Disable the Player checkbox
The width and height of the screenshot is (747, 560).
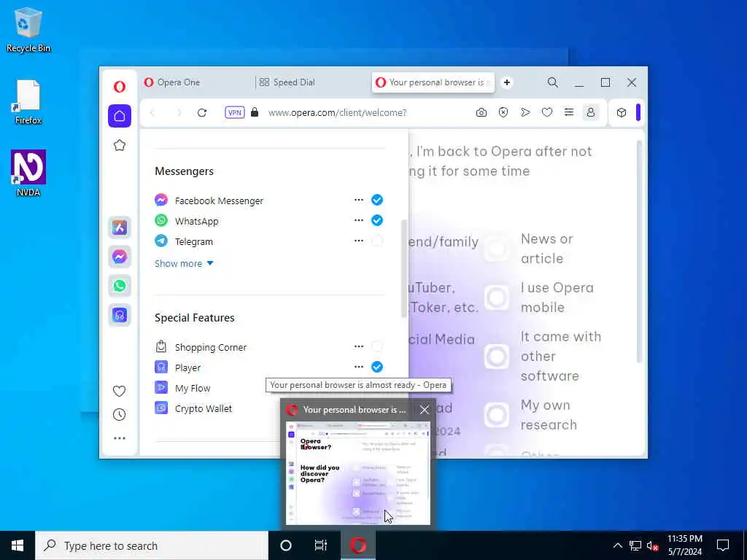(x=377, y=367)
